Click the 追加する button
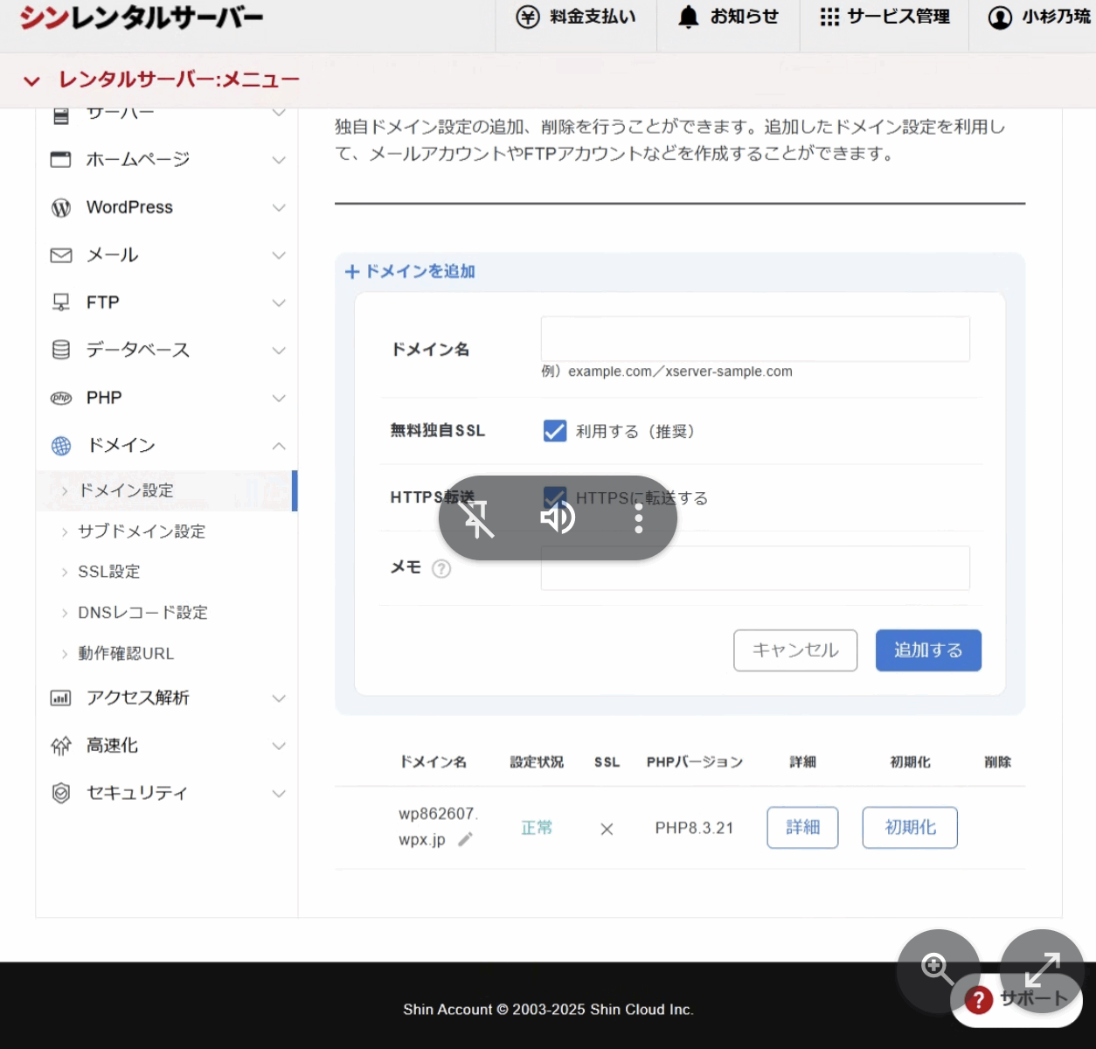Viewport: 1096px width, 1049px height. tap(928, 650)
